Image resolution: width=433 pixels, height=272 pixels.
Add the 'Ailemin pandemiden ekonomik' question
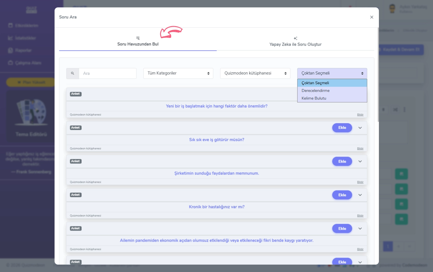click(x=342, y=229)
